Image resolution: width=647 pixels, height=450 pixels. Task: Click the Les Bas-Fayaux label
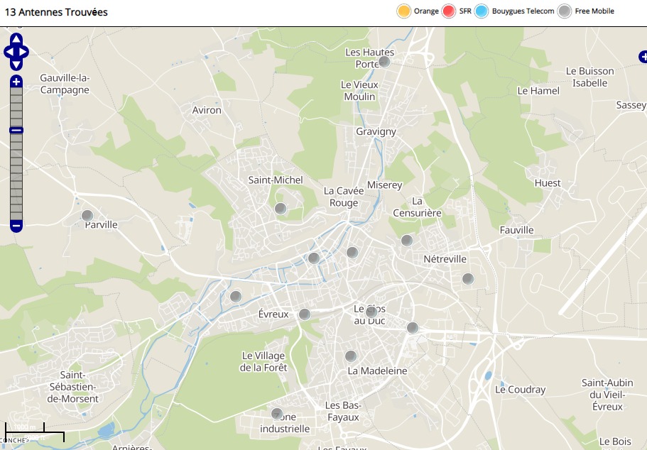pos(343,411)
